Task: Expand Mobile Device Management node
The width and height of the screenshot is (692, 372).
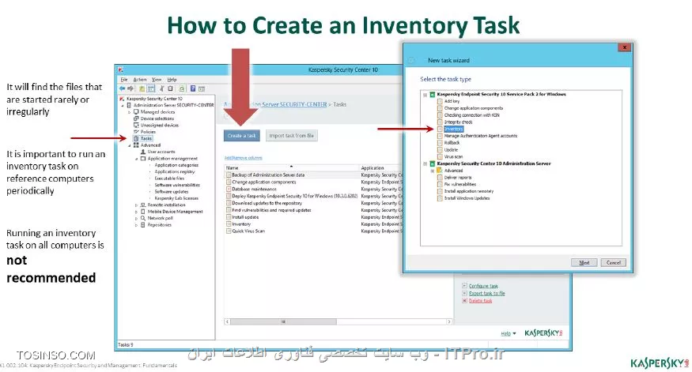Action: (x=136, y=212)
